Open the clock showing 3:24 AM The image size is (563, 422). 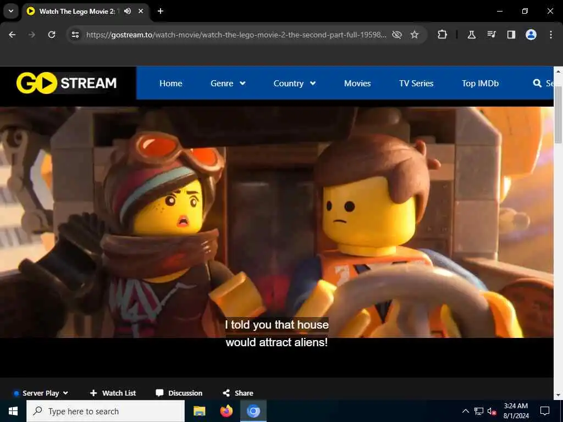(x=516, y=411)
